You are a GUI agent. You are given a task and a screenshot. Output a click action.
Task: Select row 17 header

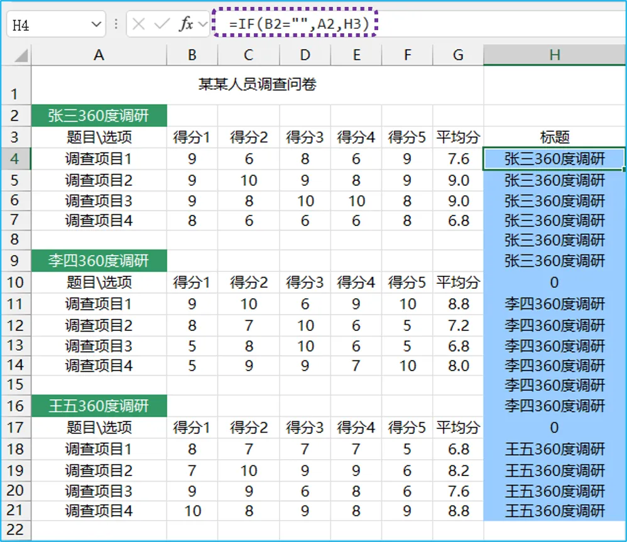click(x=15, y=427)
